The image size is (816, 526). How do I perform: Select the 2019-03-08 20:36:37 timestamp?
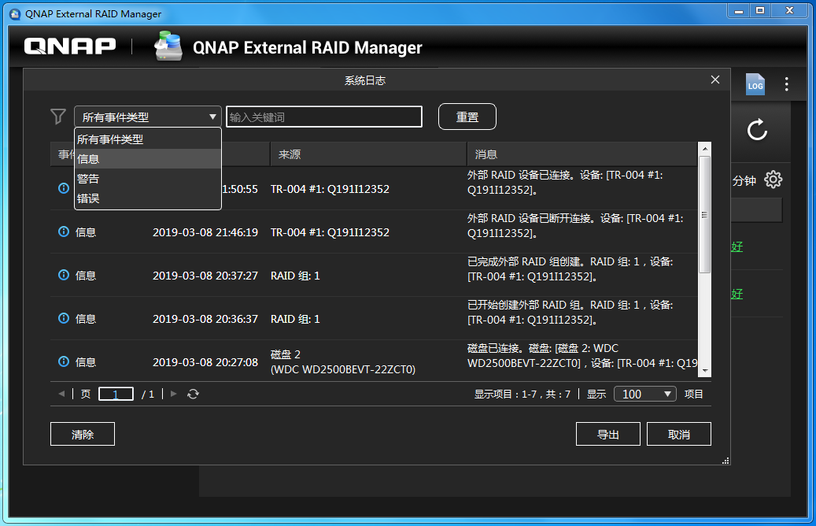[x=205, y=319]
